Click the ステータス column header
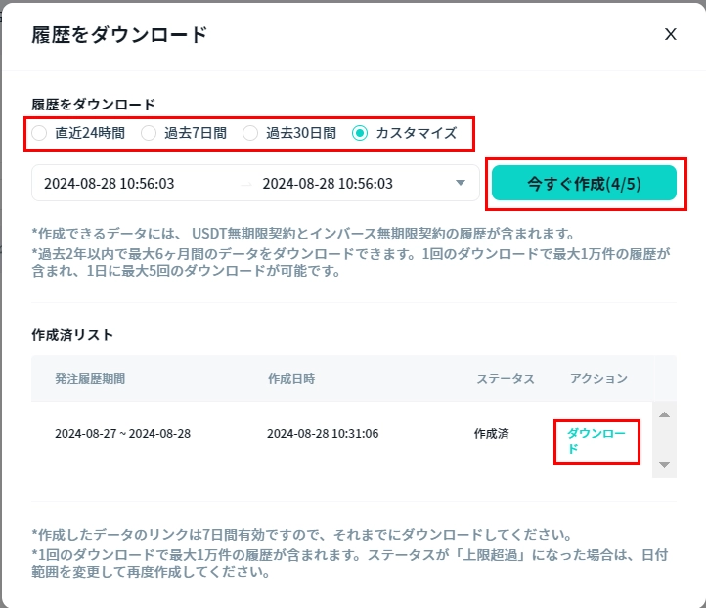Viewport: 706px width, 608px height. pyautogui.click(x=506, y=379)
